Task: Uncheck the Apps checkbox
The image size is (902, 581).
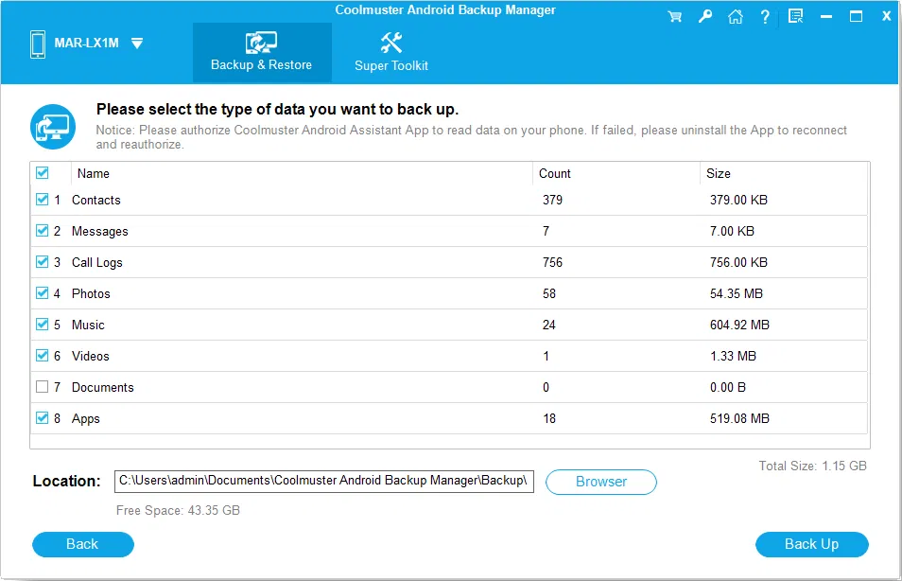Action: tap(42, 417)
